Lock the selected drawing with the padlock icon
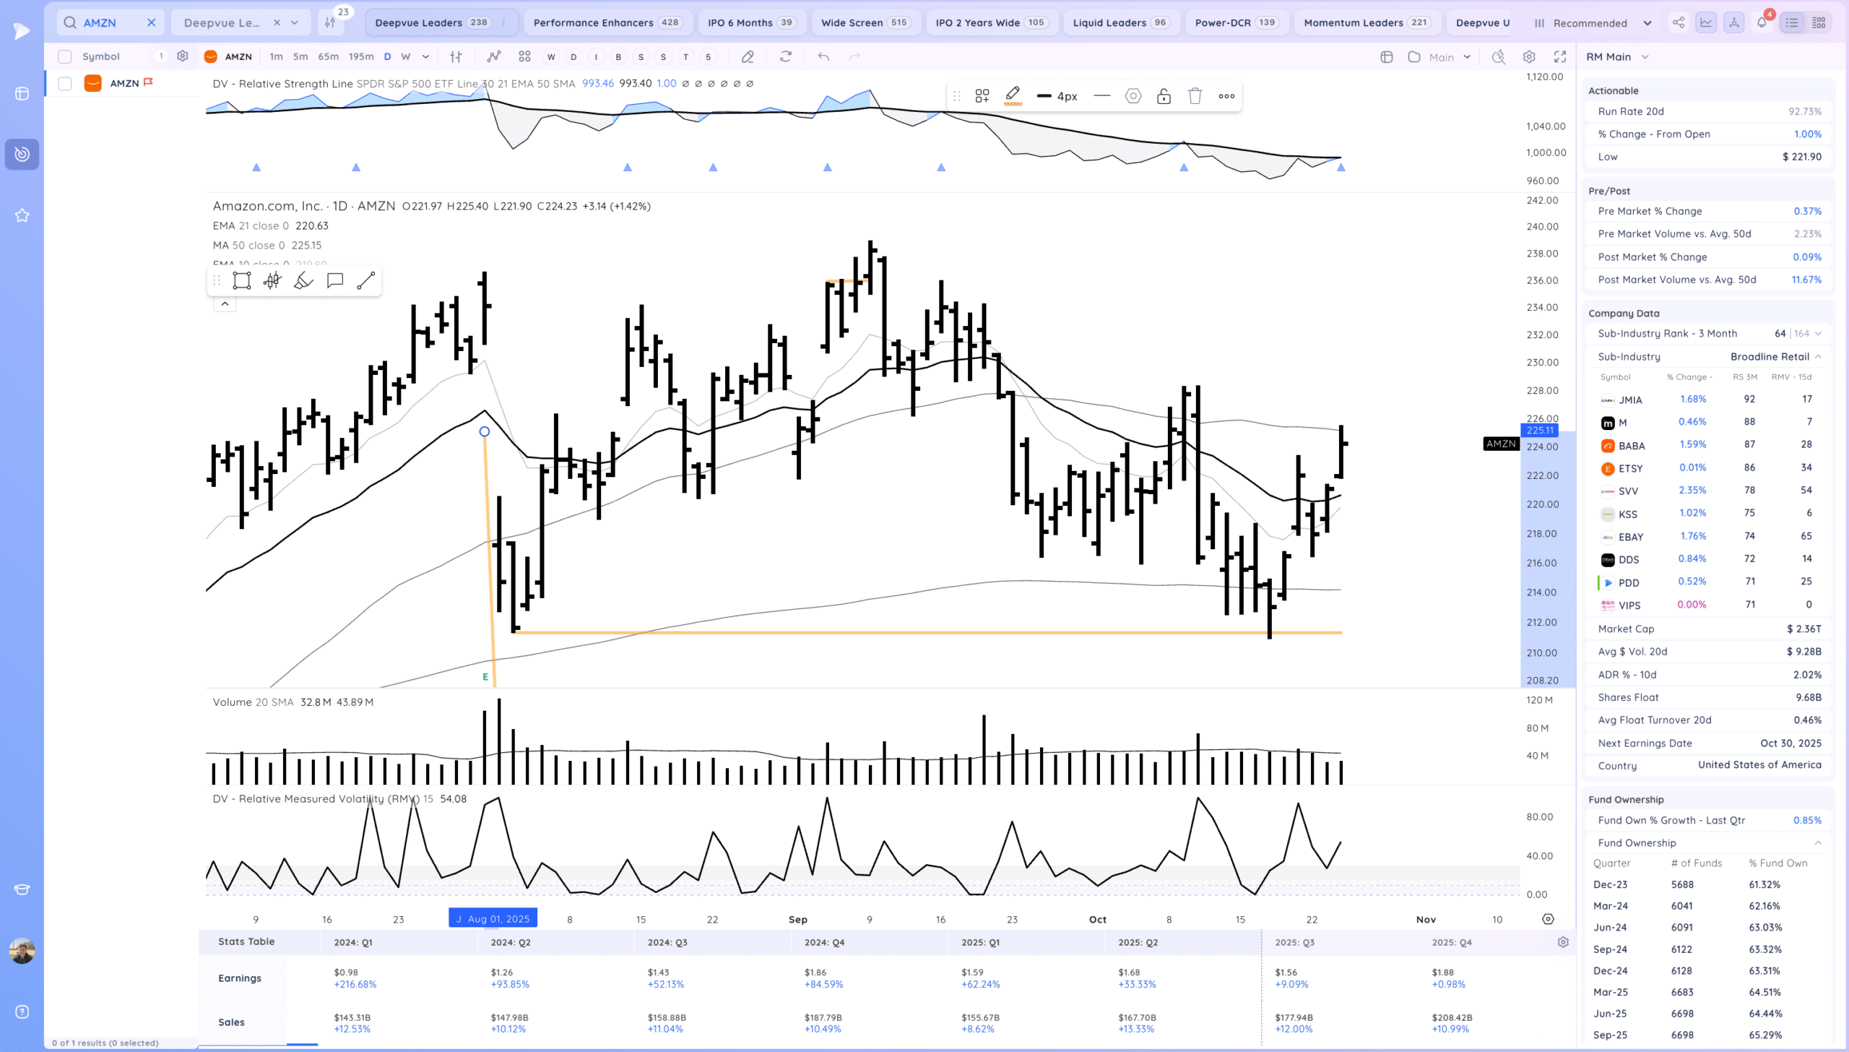The image size is (1849, 1052). click(1164, 96)
